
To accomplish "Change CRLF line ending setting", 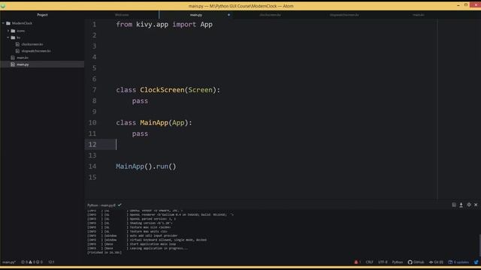I will (369, 262).
